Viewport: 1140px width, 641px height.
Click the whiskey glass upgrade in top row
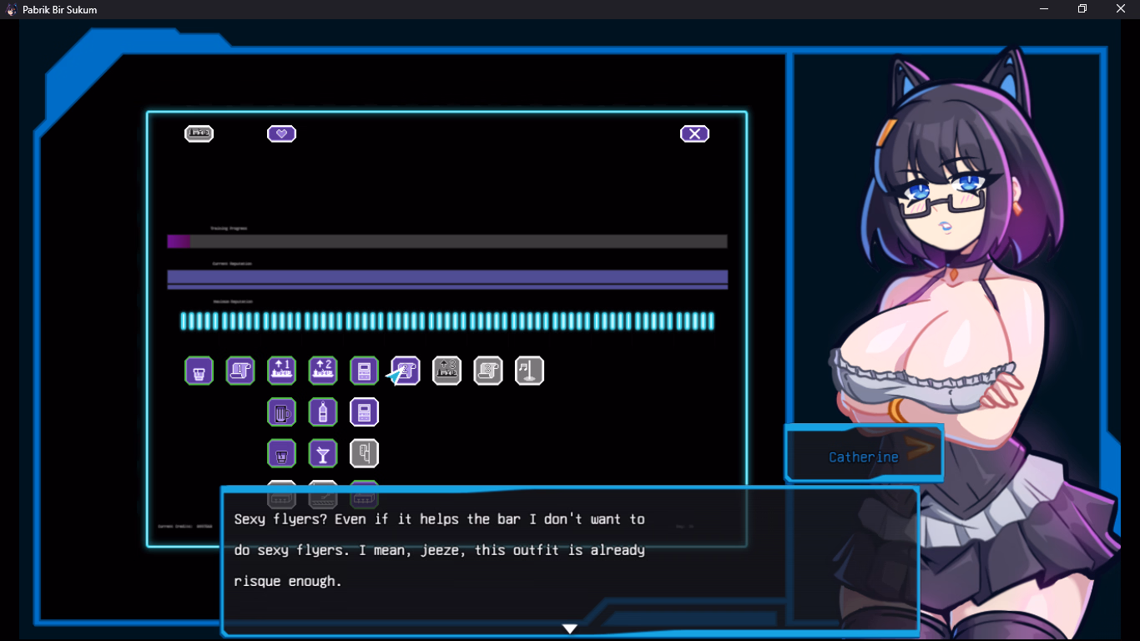[x=199, y=371]
